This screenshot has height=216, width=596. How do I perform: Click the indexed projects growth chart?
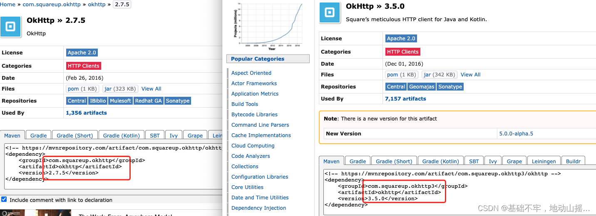[269, 25]
